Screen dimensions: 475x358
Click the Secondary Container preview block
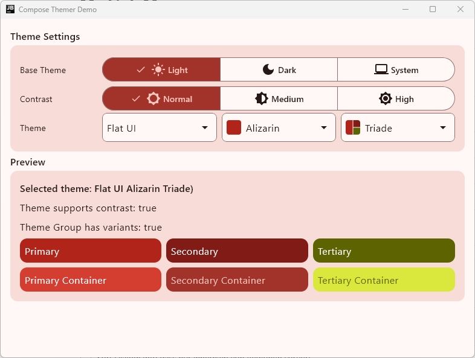[237, 280]
